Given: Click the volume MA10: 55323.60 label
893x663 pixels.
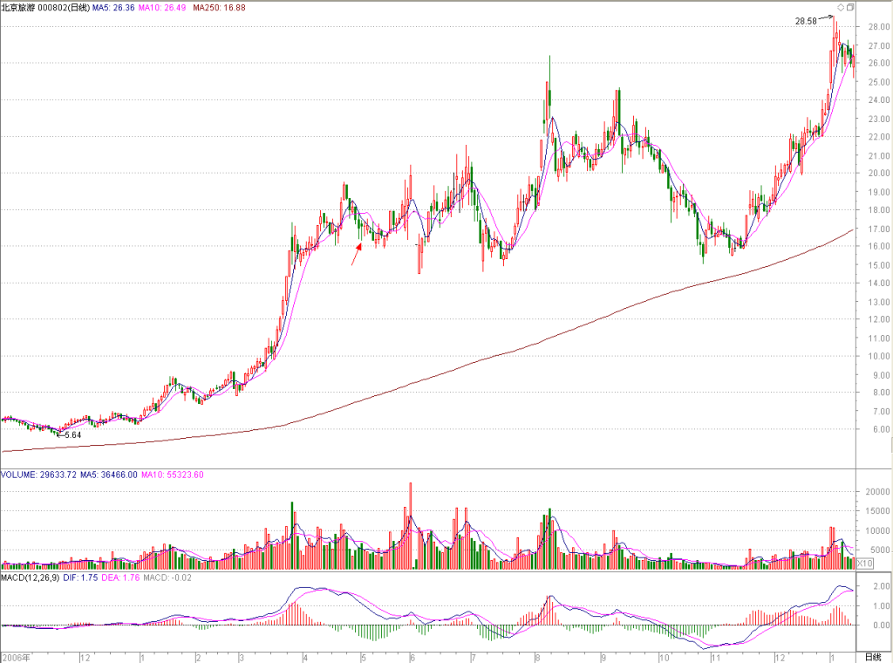Looking at the screenshot, I should [172, 475].
